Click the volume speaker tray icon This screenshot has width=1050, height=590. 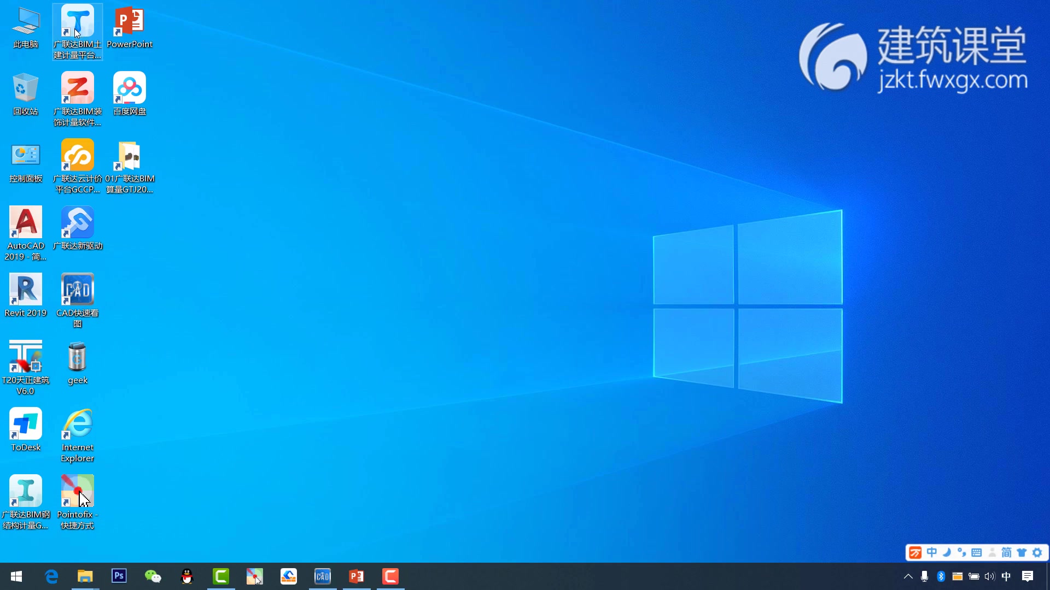click(x=990, y=576)
